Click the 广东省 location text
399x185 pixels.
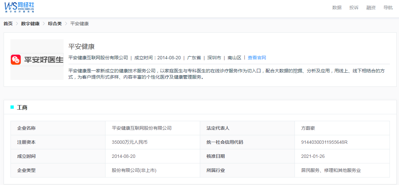point(194,58)
